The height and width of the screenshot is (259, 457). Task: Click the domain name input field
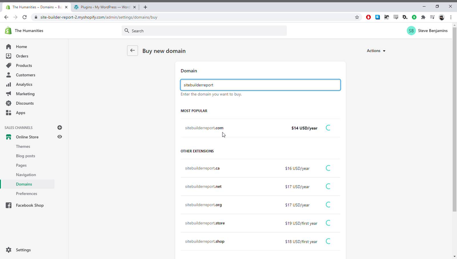(260, 85)
